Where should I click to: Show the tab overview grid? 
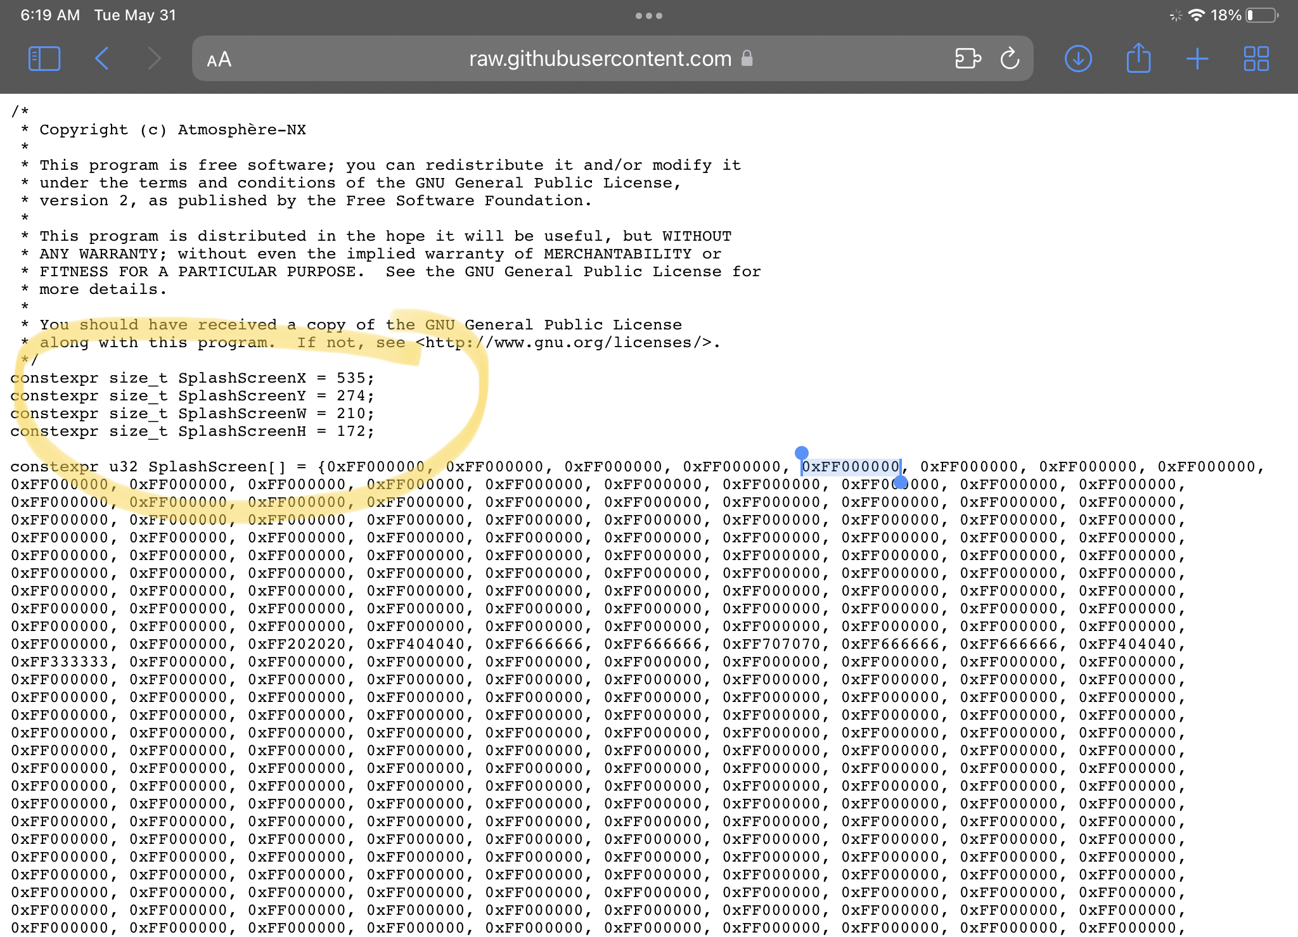[x=1256, y=59]
